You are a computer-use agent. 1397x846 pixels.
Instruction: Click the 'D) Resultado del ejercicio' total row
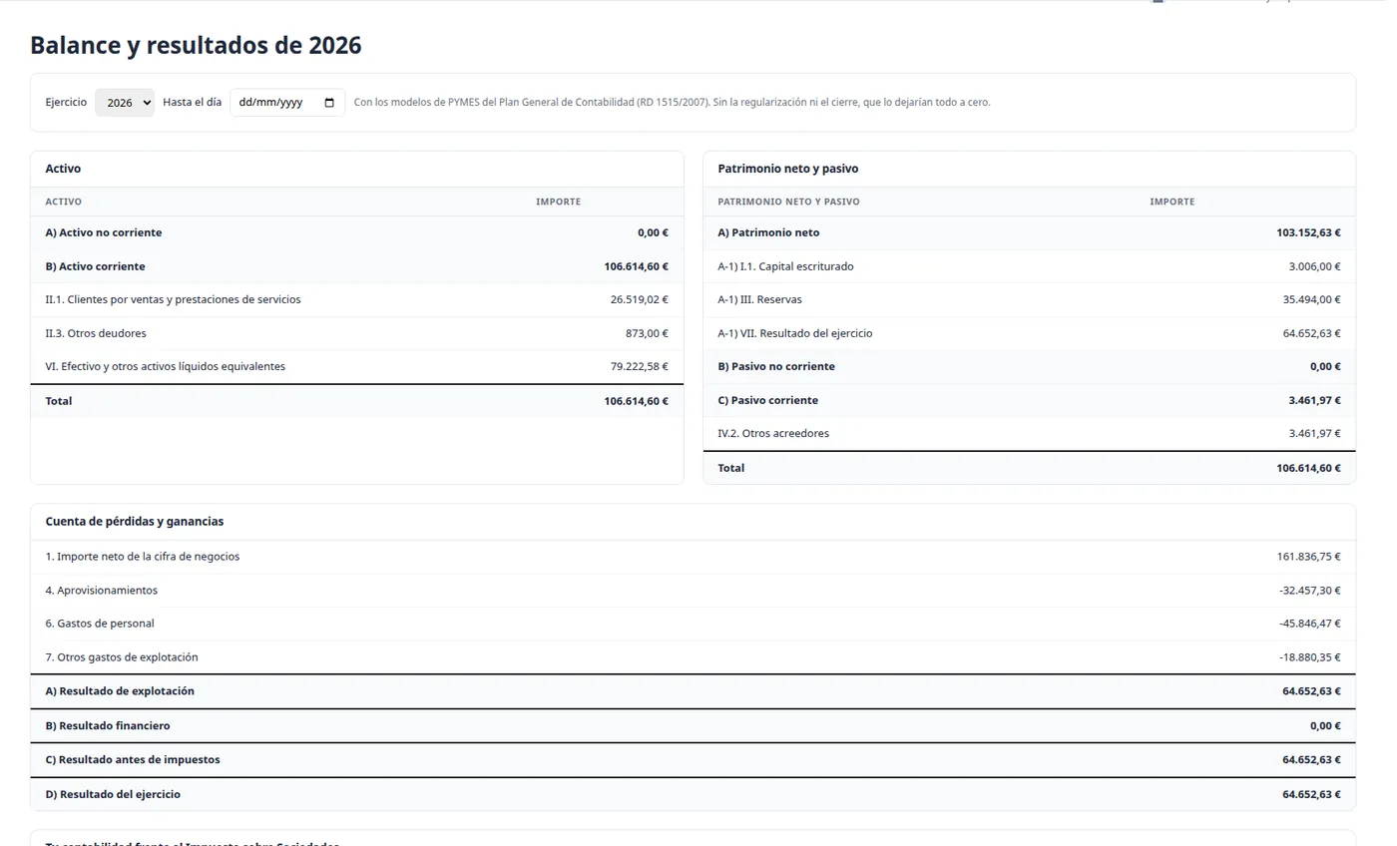694,795
